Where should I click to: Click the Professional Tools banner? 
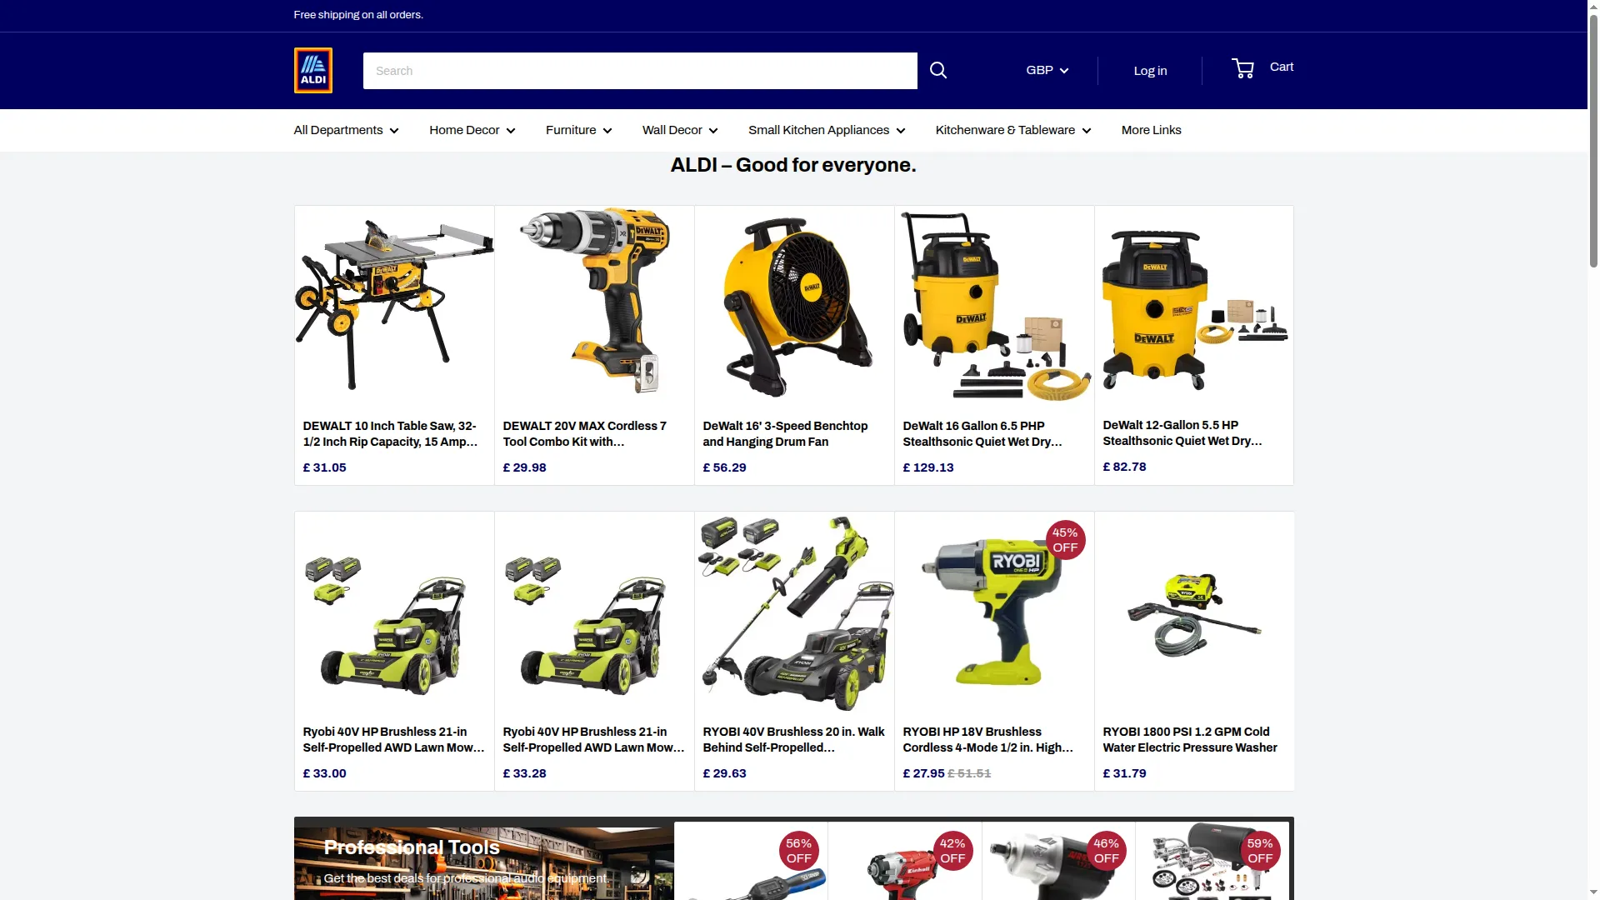[x=484, y=863]
